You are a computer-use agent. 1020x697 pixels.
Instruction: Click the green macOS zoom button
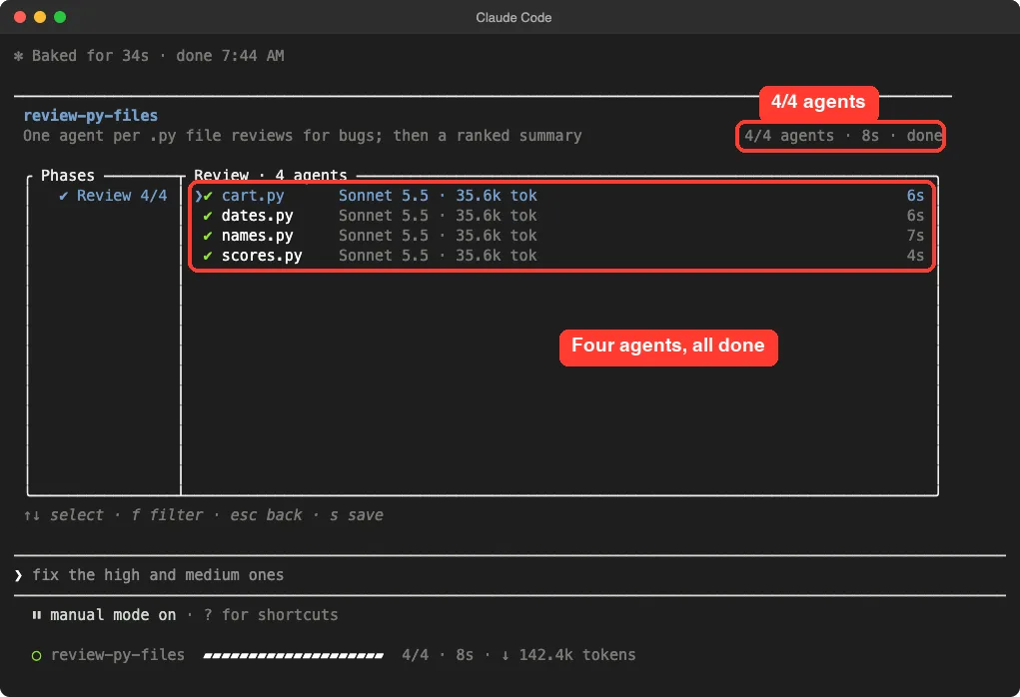[60, 17]
